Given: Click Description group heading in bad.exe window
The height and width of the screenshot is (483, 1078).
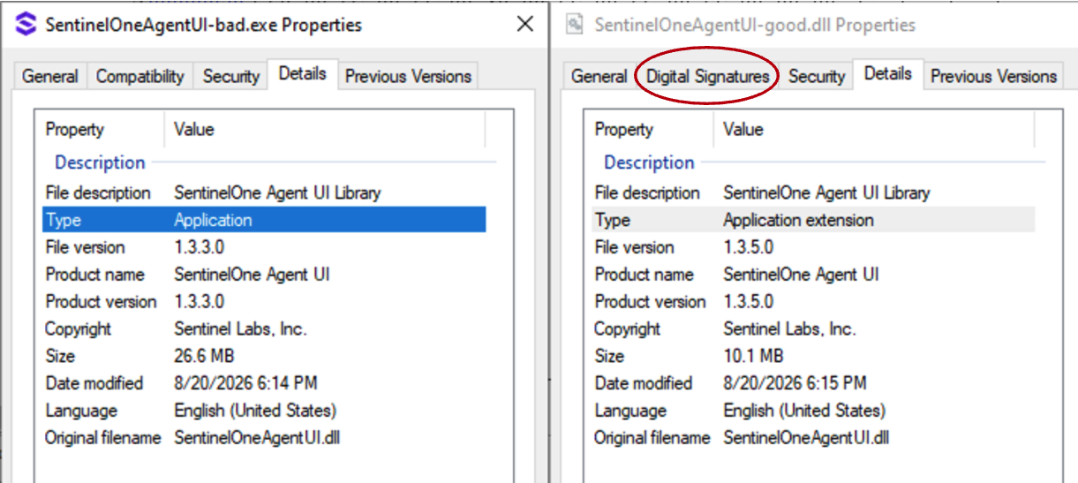Looking at the screenshot, I should [100, 162].
